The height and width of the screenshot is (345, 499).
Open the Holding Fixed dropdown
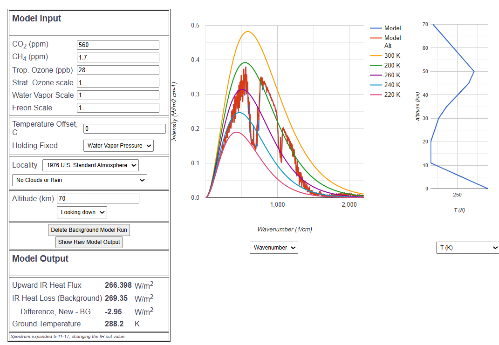pyautogui.click(x=118, y=146)
